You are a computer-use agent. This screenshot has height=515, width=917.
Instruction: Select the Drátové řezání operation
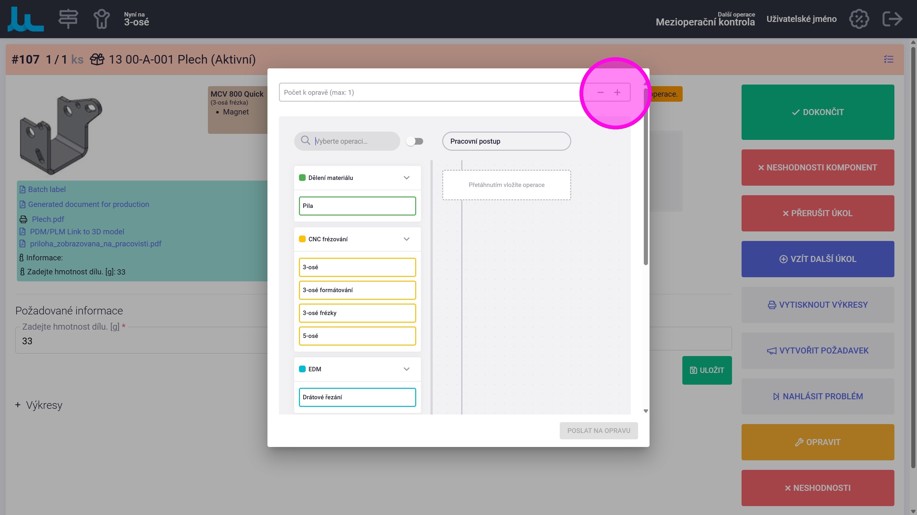pos(357,397)
